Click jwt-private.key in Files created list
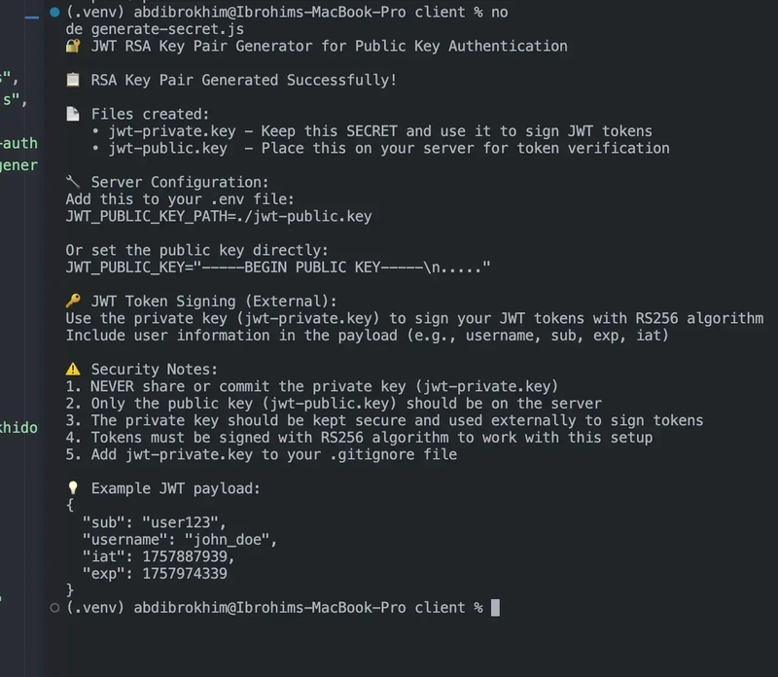This screenshot has width=778, height=677. point(172,131)
